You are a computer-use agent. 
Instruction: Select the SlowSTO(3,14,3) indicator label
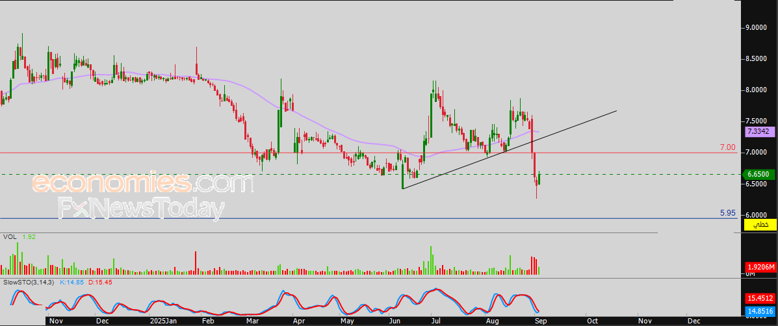click(29, 282)
